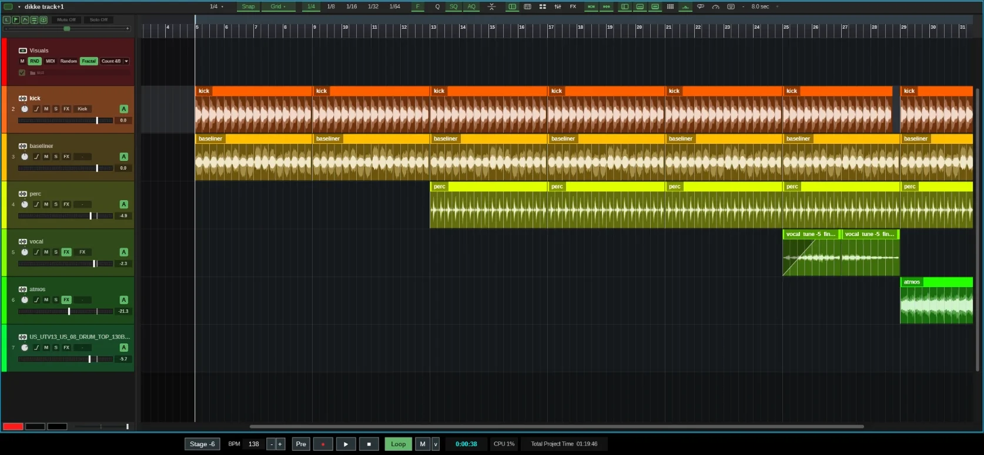Select the 1/64 grid division
Viewport: 984px width, 455px height.
pos(395,6)
